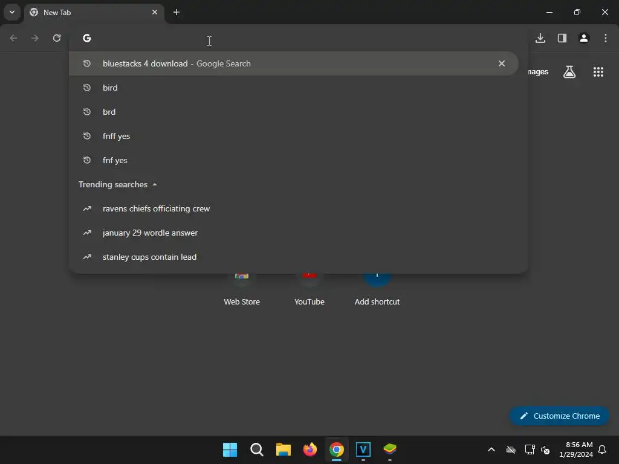Image resolution: width=619 pixels, height=464 pixels.
Task: Launch Firefox from the taskbar
Action: click(x=310, y=449)
